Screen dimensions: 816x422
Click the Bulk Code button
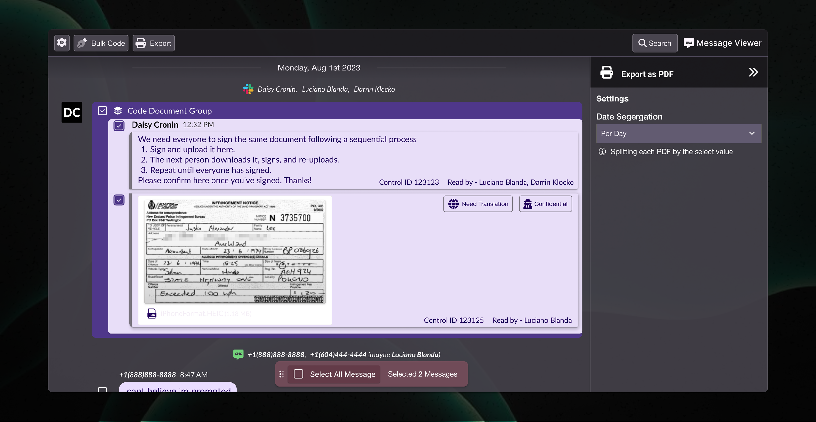coord(101,43)
